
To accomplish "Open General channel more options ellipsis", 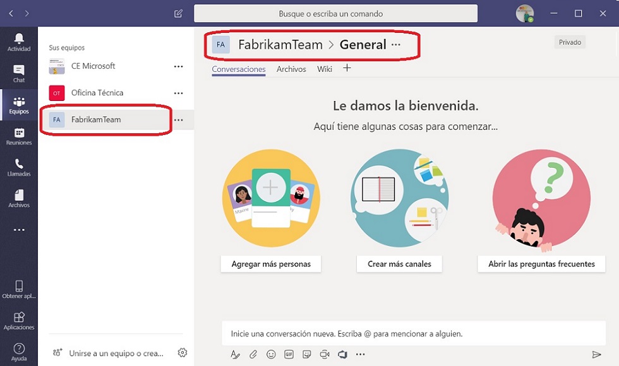I will (396, 45).
